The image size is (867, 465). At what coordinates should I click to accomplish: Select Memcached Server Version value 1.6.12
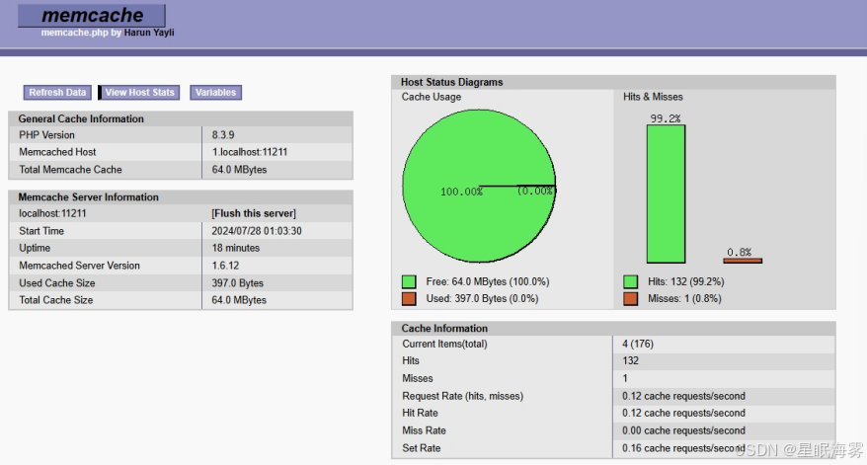[x=225, y=266]
